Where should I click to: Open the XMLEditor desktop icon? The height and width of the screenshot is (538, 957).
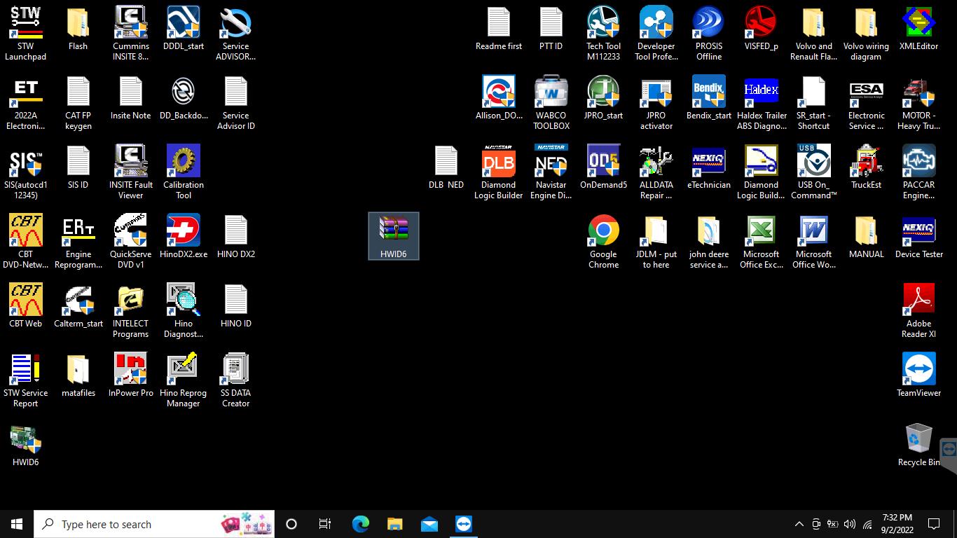click(919, 29)
